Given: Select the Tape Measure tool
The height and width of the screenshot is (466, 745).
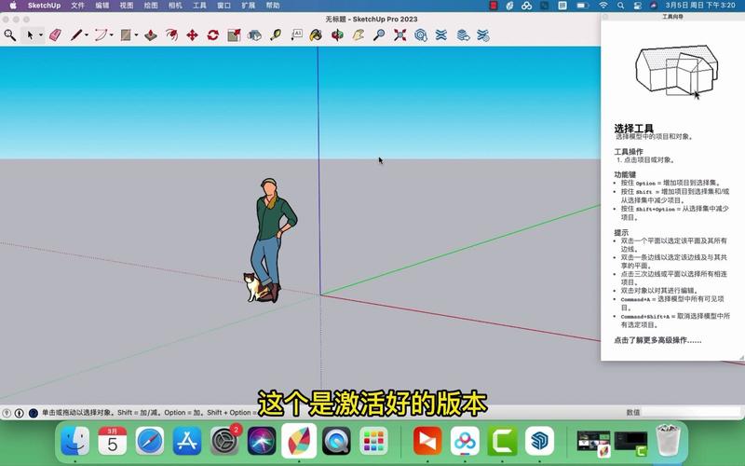Looking at the screenshot, I should click(x=276, y=35).
